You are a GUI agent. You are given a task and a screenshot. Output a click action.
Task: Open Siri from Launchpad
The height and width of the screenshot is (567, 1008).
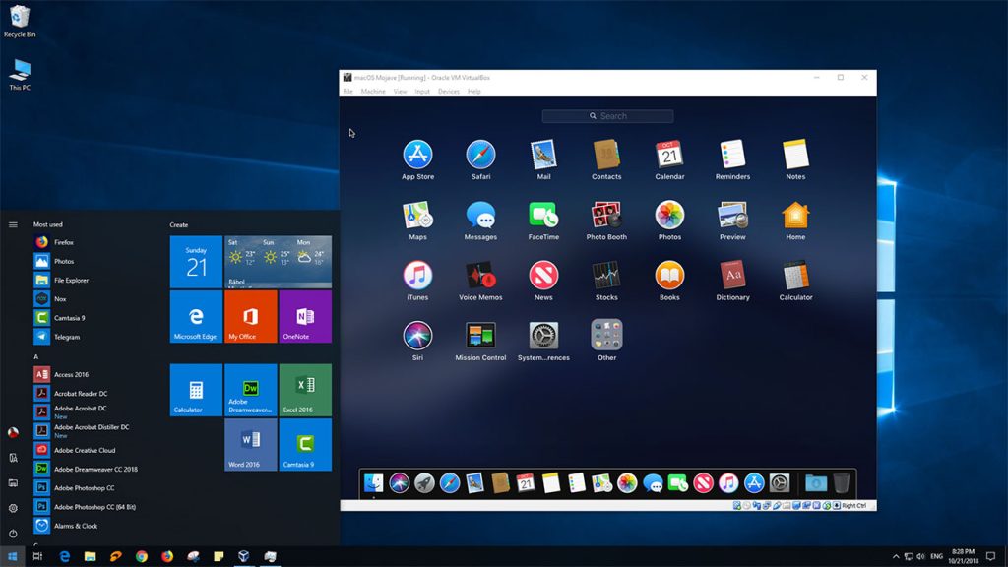click(x=417, y=335)
